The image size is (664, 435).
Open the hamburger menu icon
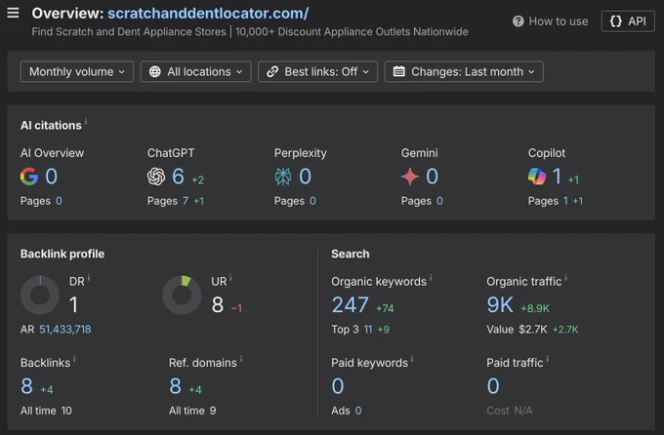point(13,13)
